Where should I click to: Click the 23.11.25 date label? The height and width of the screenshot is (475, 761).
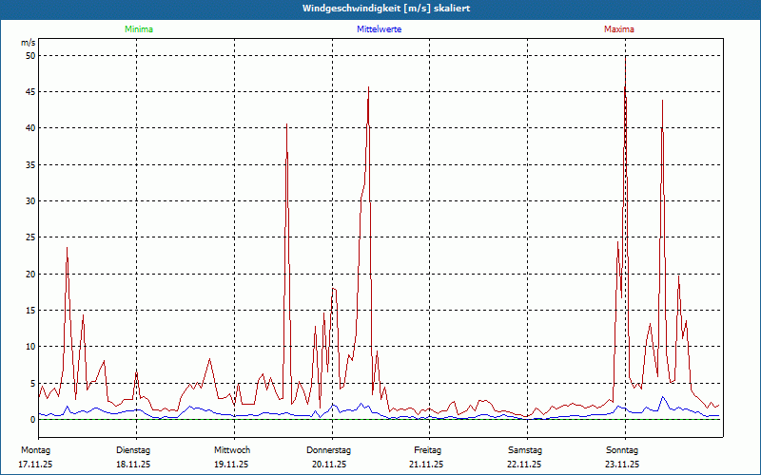[622, 465]
